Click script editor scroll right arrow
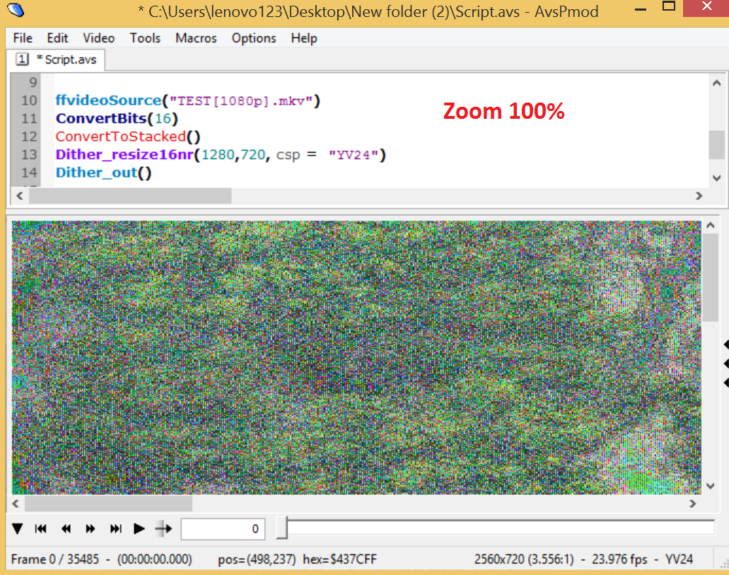This screenshot has height=575, width=729. tap(699, 196)
